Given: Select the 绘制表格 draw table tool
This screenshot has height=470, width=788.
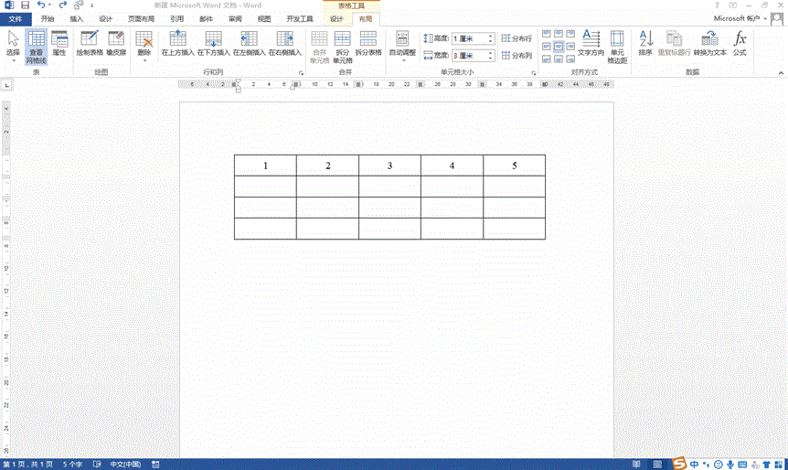Looking at the screenshot, I should pos(89,43).
